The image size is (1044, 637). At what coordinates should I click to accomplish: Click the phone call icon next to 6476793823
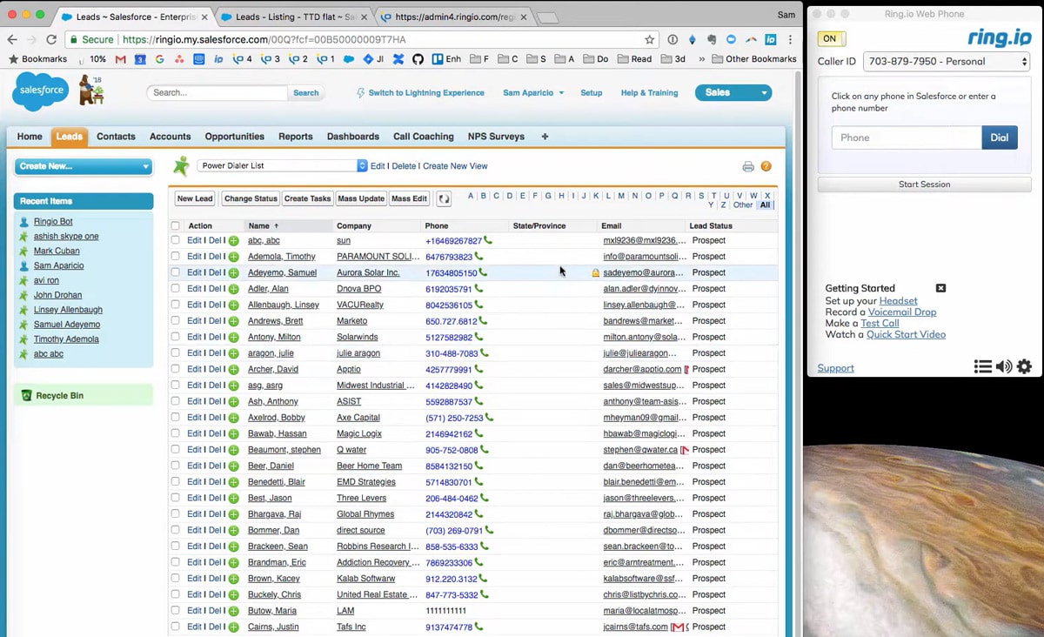(478, 257)
